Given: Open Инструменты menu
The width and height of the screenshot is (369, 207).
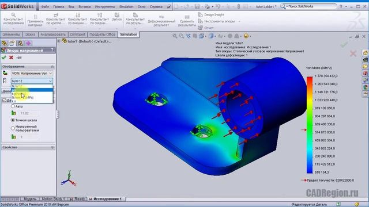Looking at the screenshot, I should tap(105, 6).
